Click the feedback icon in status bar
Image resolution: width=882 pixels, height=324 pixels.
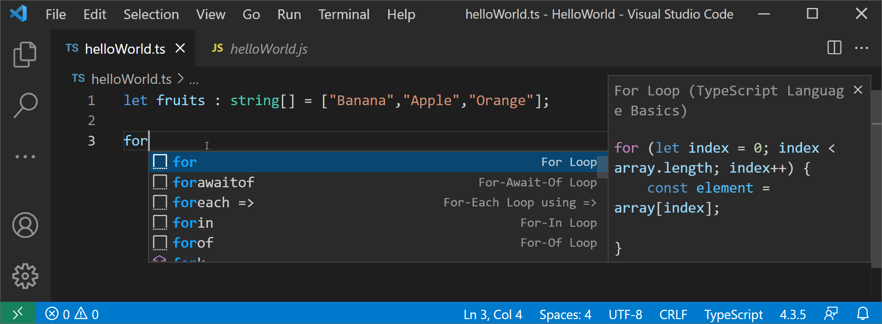pos(830,314)
